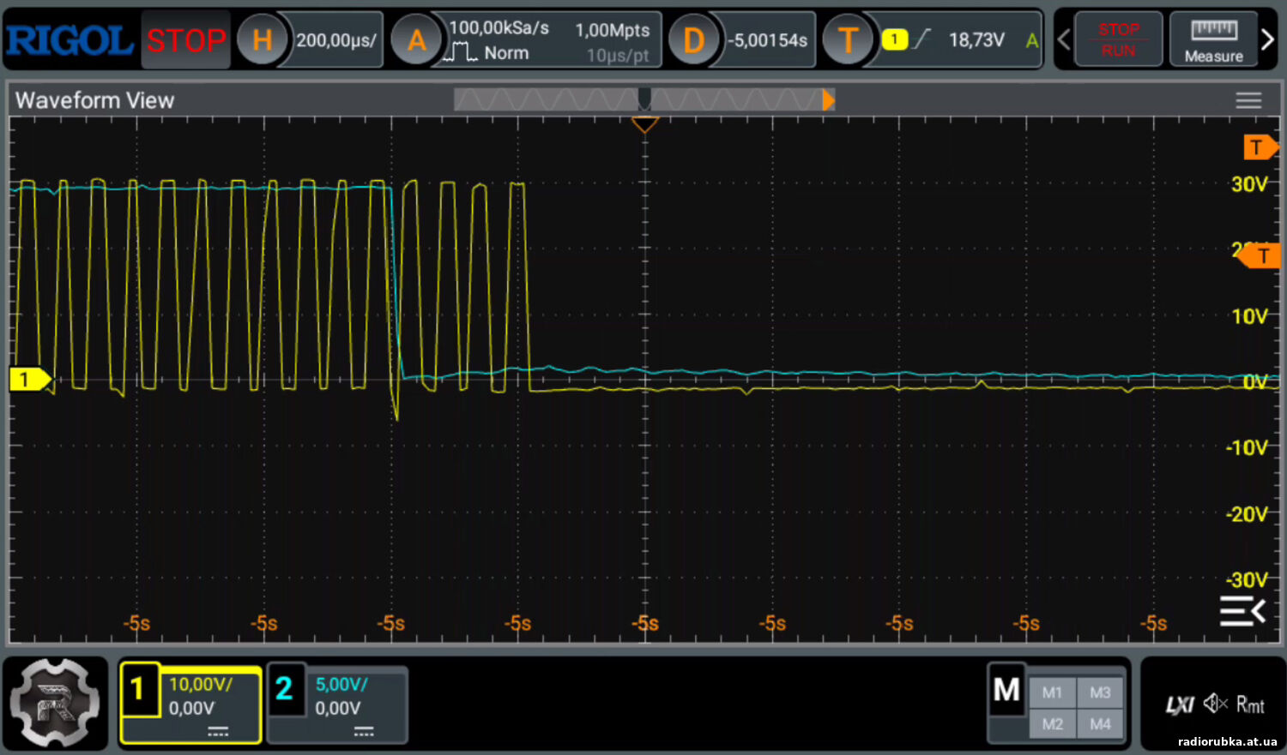The image size is (1287, 755).
Task: Select the M1 math channel
Action: 1052,692
